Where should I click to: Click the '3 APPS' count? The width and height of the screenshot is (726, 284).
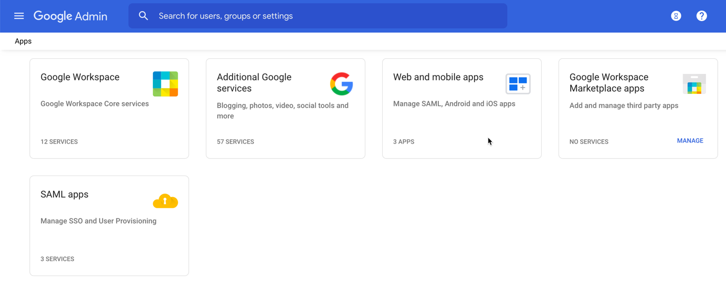coord(404,142)
